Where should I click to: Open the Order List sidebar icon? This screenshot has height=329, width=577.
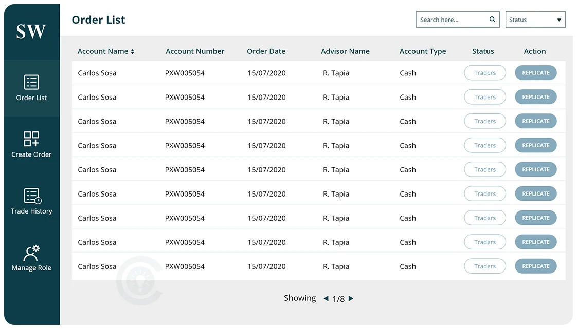click(x=31, y=83)
